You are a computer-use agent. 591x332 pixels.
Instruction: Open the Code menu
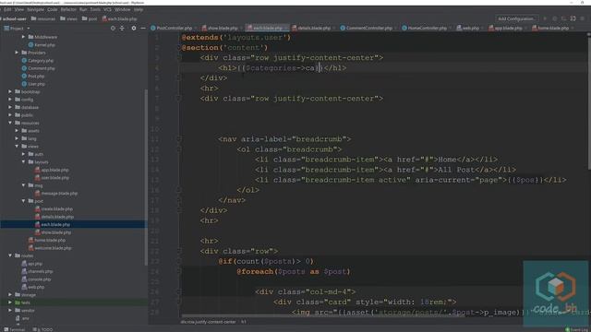tap(53, 9)
